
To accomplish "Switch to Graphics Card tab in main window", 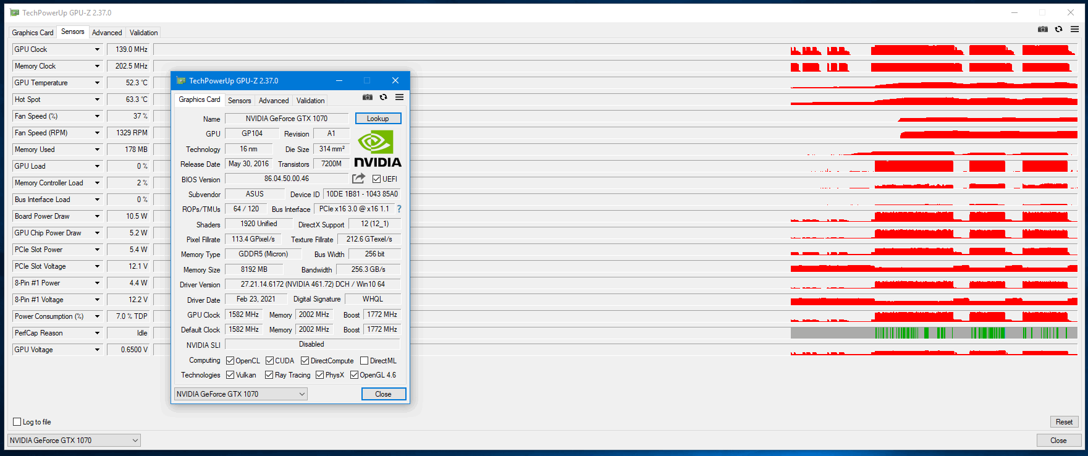I will pos(33,33).
